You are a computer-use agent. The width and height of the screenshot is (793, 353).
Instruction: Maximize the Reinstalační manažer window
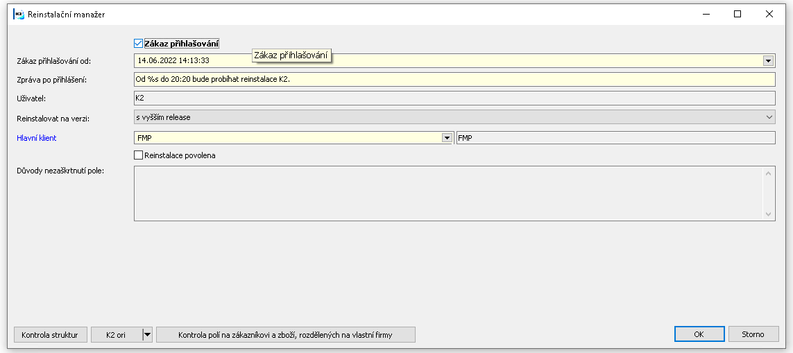737,14
